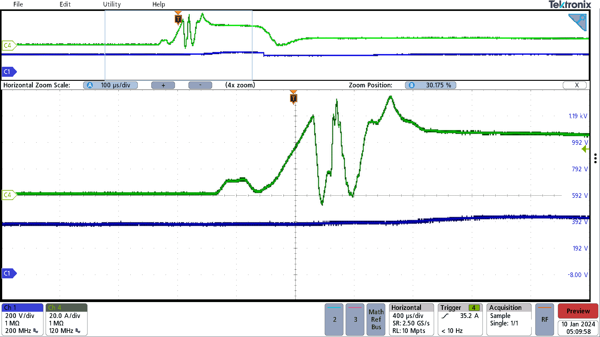Select the C4 channel handle in zoom view

click(9, 195)
